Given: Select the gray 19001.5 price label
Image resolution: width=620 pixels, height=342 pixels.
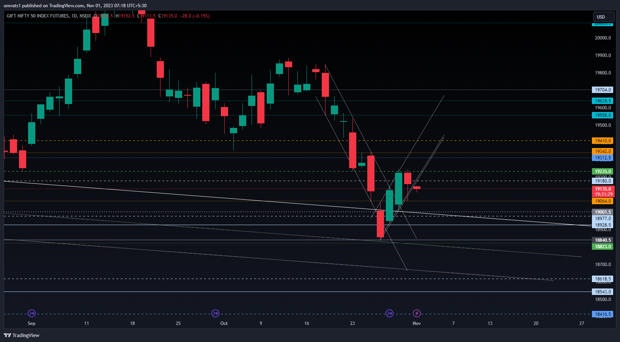Looking at the screenshot, I should pyautogui.click(x=603, y=212).
